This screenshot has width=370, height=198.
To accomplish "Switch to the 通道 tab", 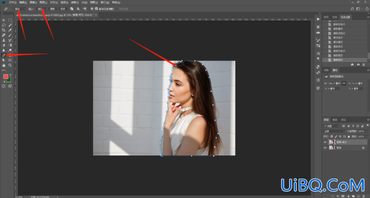I will tap(335, 120).
